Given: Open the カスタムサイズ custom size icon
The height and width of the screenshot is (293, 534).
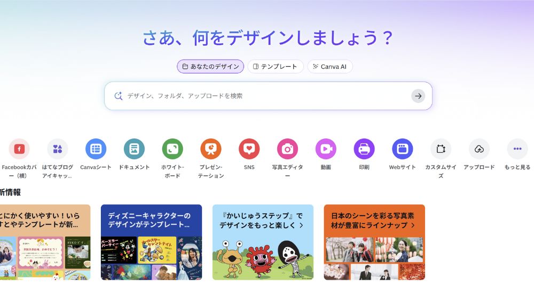Looking at the screenshot, I should (x=441, y=149).
